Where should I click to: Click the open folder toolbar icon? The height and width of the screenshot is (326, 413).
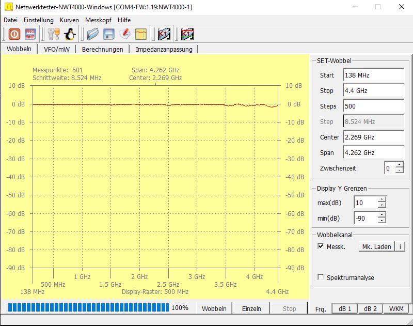coord(93,34)
